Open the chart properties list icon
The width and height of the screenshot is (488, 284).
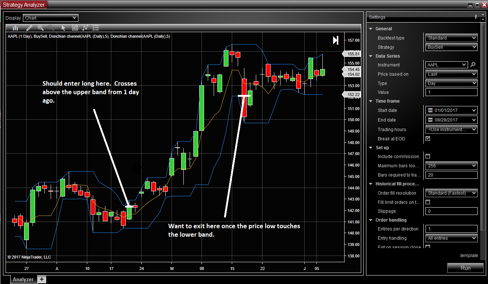[x=96, y=28]
